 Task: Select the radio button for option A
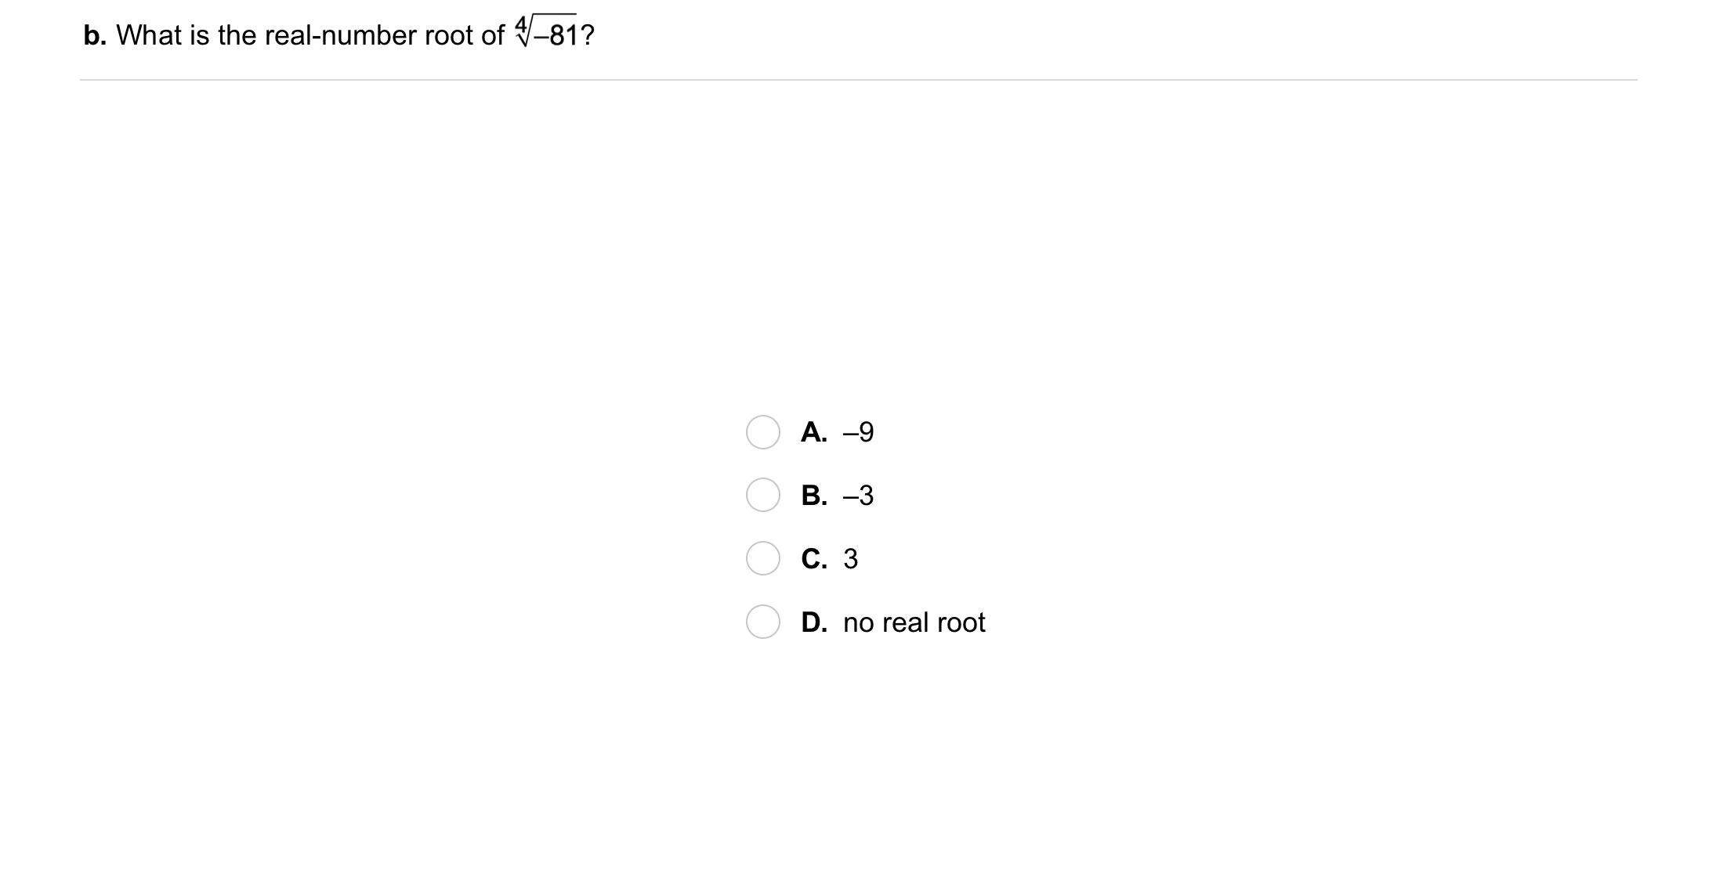[762, 432]
